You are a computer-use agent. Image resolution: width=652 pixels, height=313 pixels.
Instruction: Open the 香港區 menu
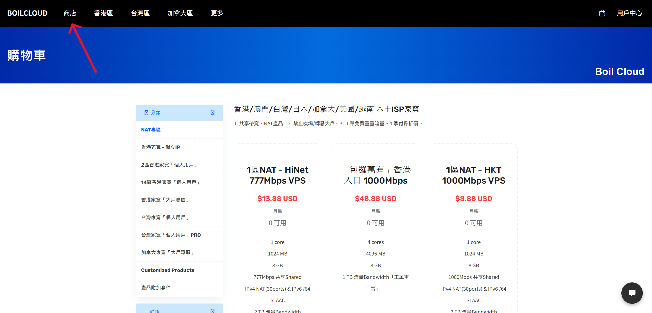click(x=103, y=13)
